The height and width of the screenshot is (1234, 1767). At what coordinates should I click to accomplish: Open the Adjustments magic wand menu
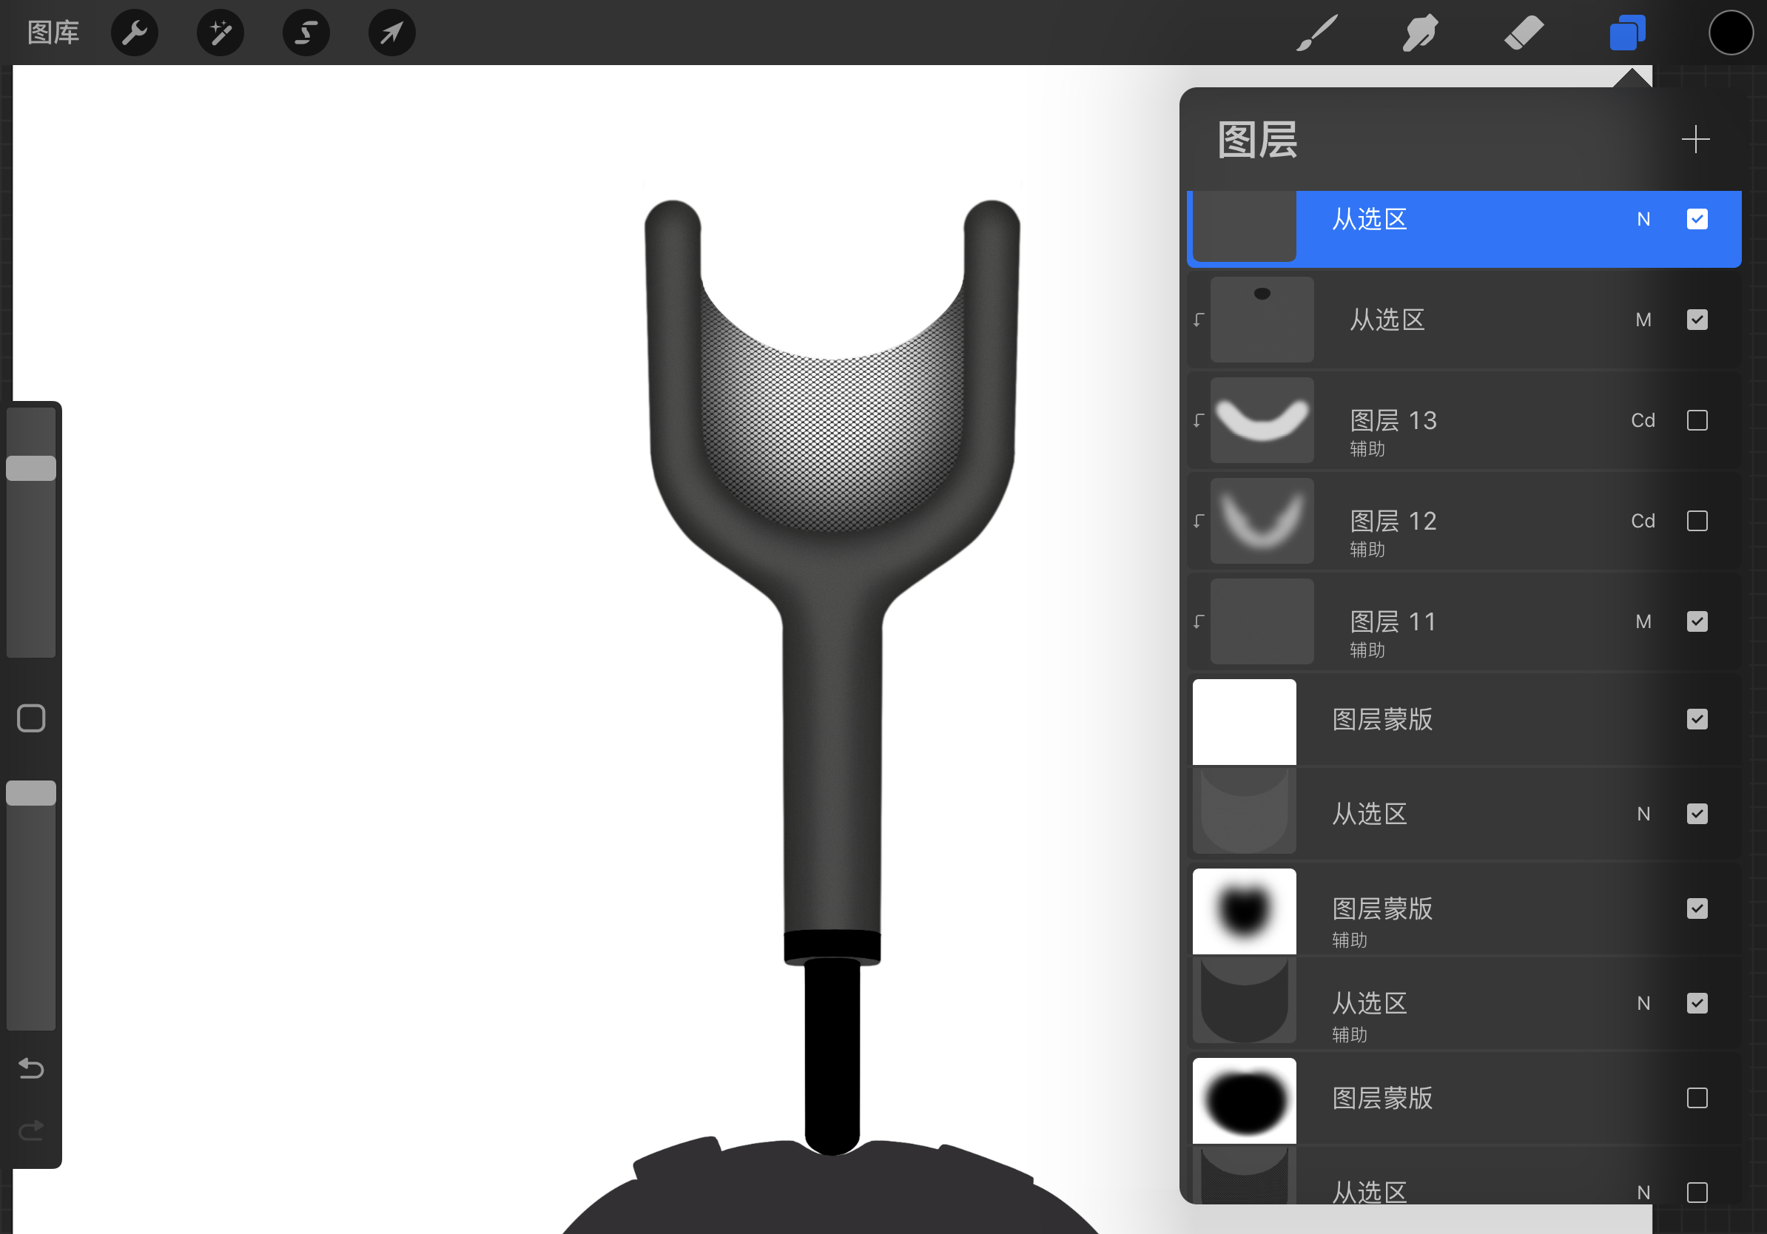click(220, 33)
